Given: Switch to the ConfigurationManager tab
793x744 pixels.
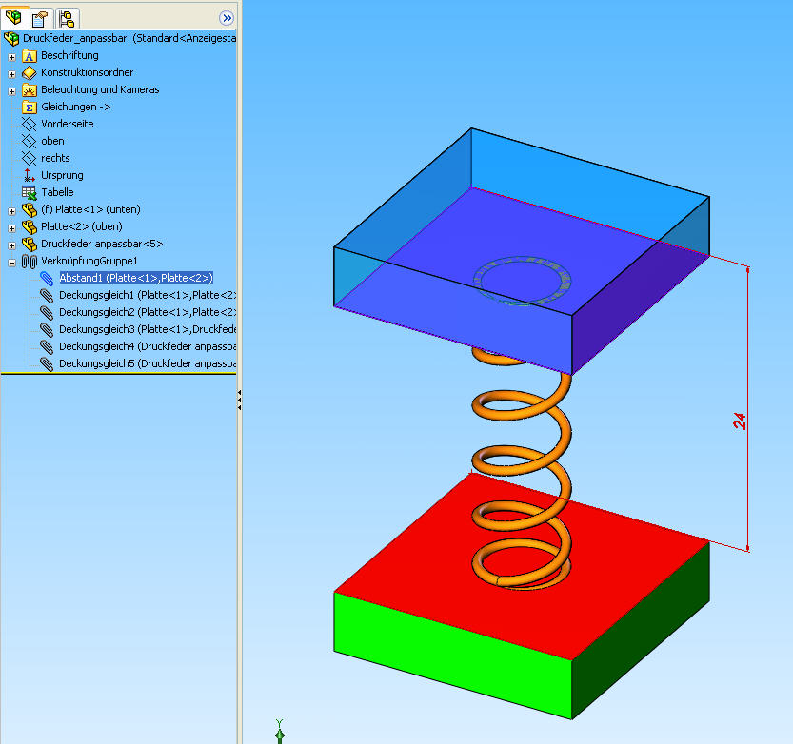Looking at the screenshot, I should [67, 19].
